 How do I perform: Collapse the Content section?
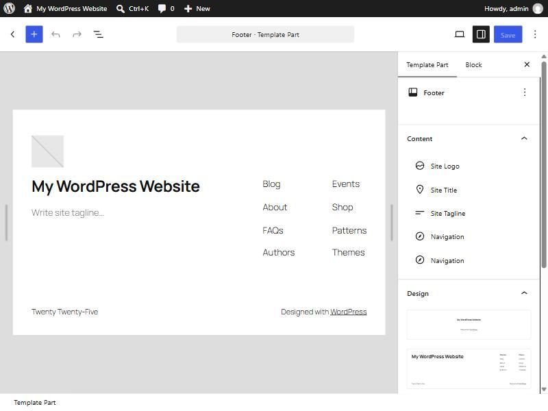pos(469,139)
